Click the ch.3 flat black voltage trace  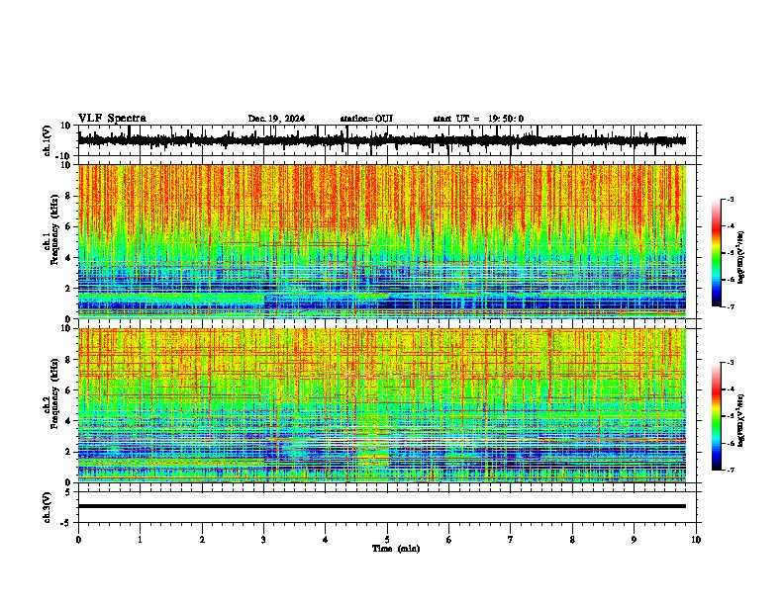point(381,506)
